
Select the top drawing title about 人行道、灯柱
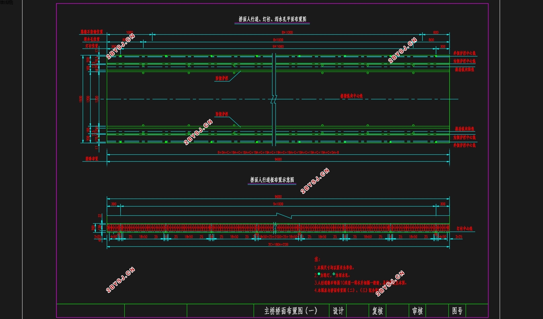point(272,19)
